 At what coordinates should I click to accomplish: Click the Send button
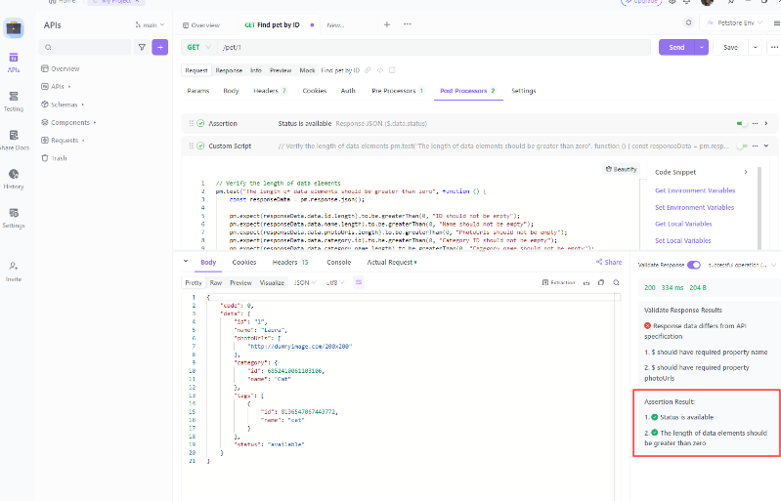[x=676, y=47]
